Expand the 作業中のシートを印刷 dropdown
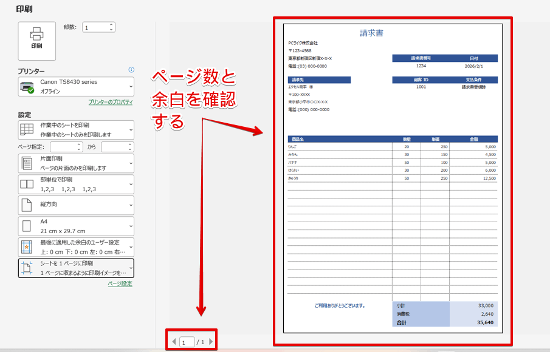Image resolution: width=550 pixels, height=363 pixels. point(129,129)
